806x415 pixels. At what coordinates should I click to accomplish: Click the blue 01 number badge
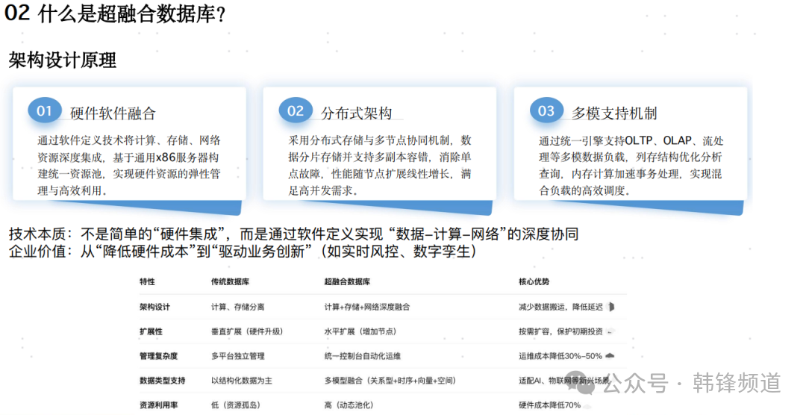[x=45, y=111]
